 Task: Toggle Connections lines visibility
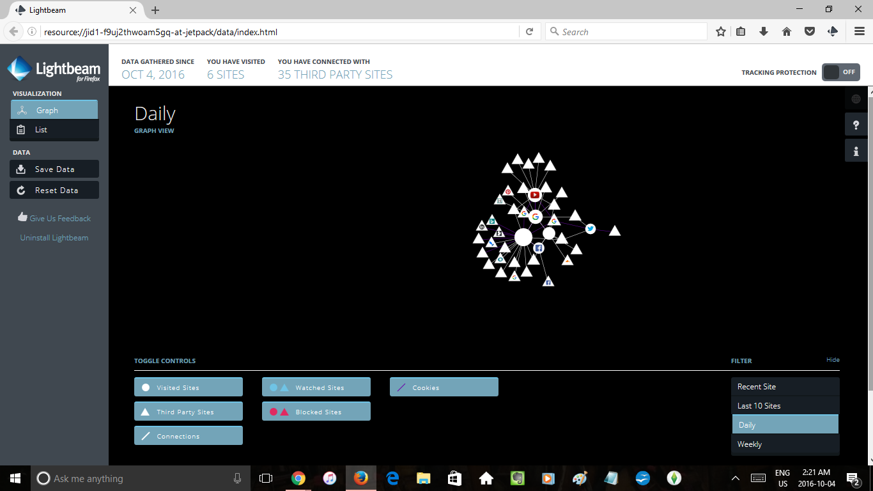(x=189, y=436)
